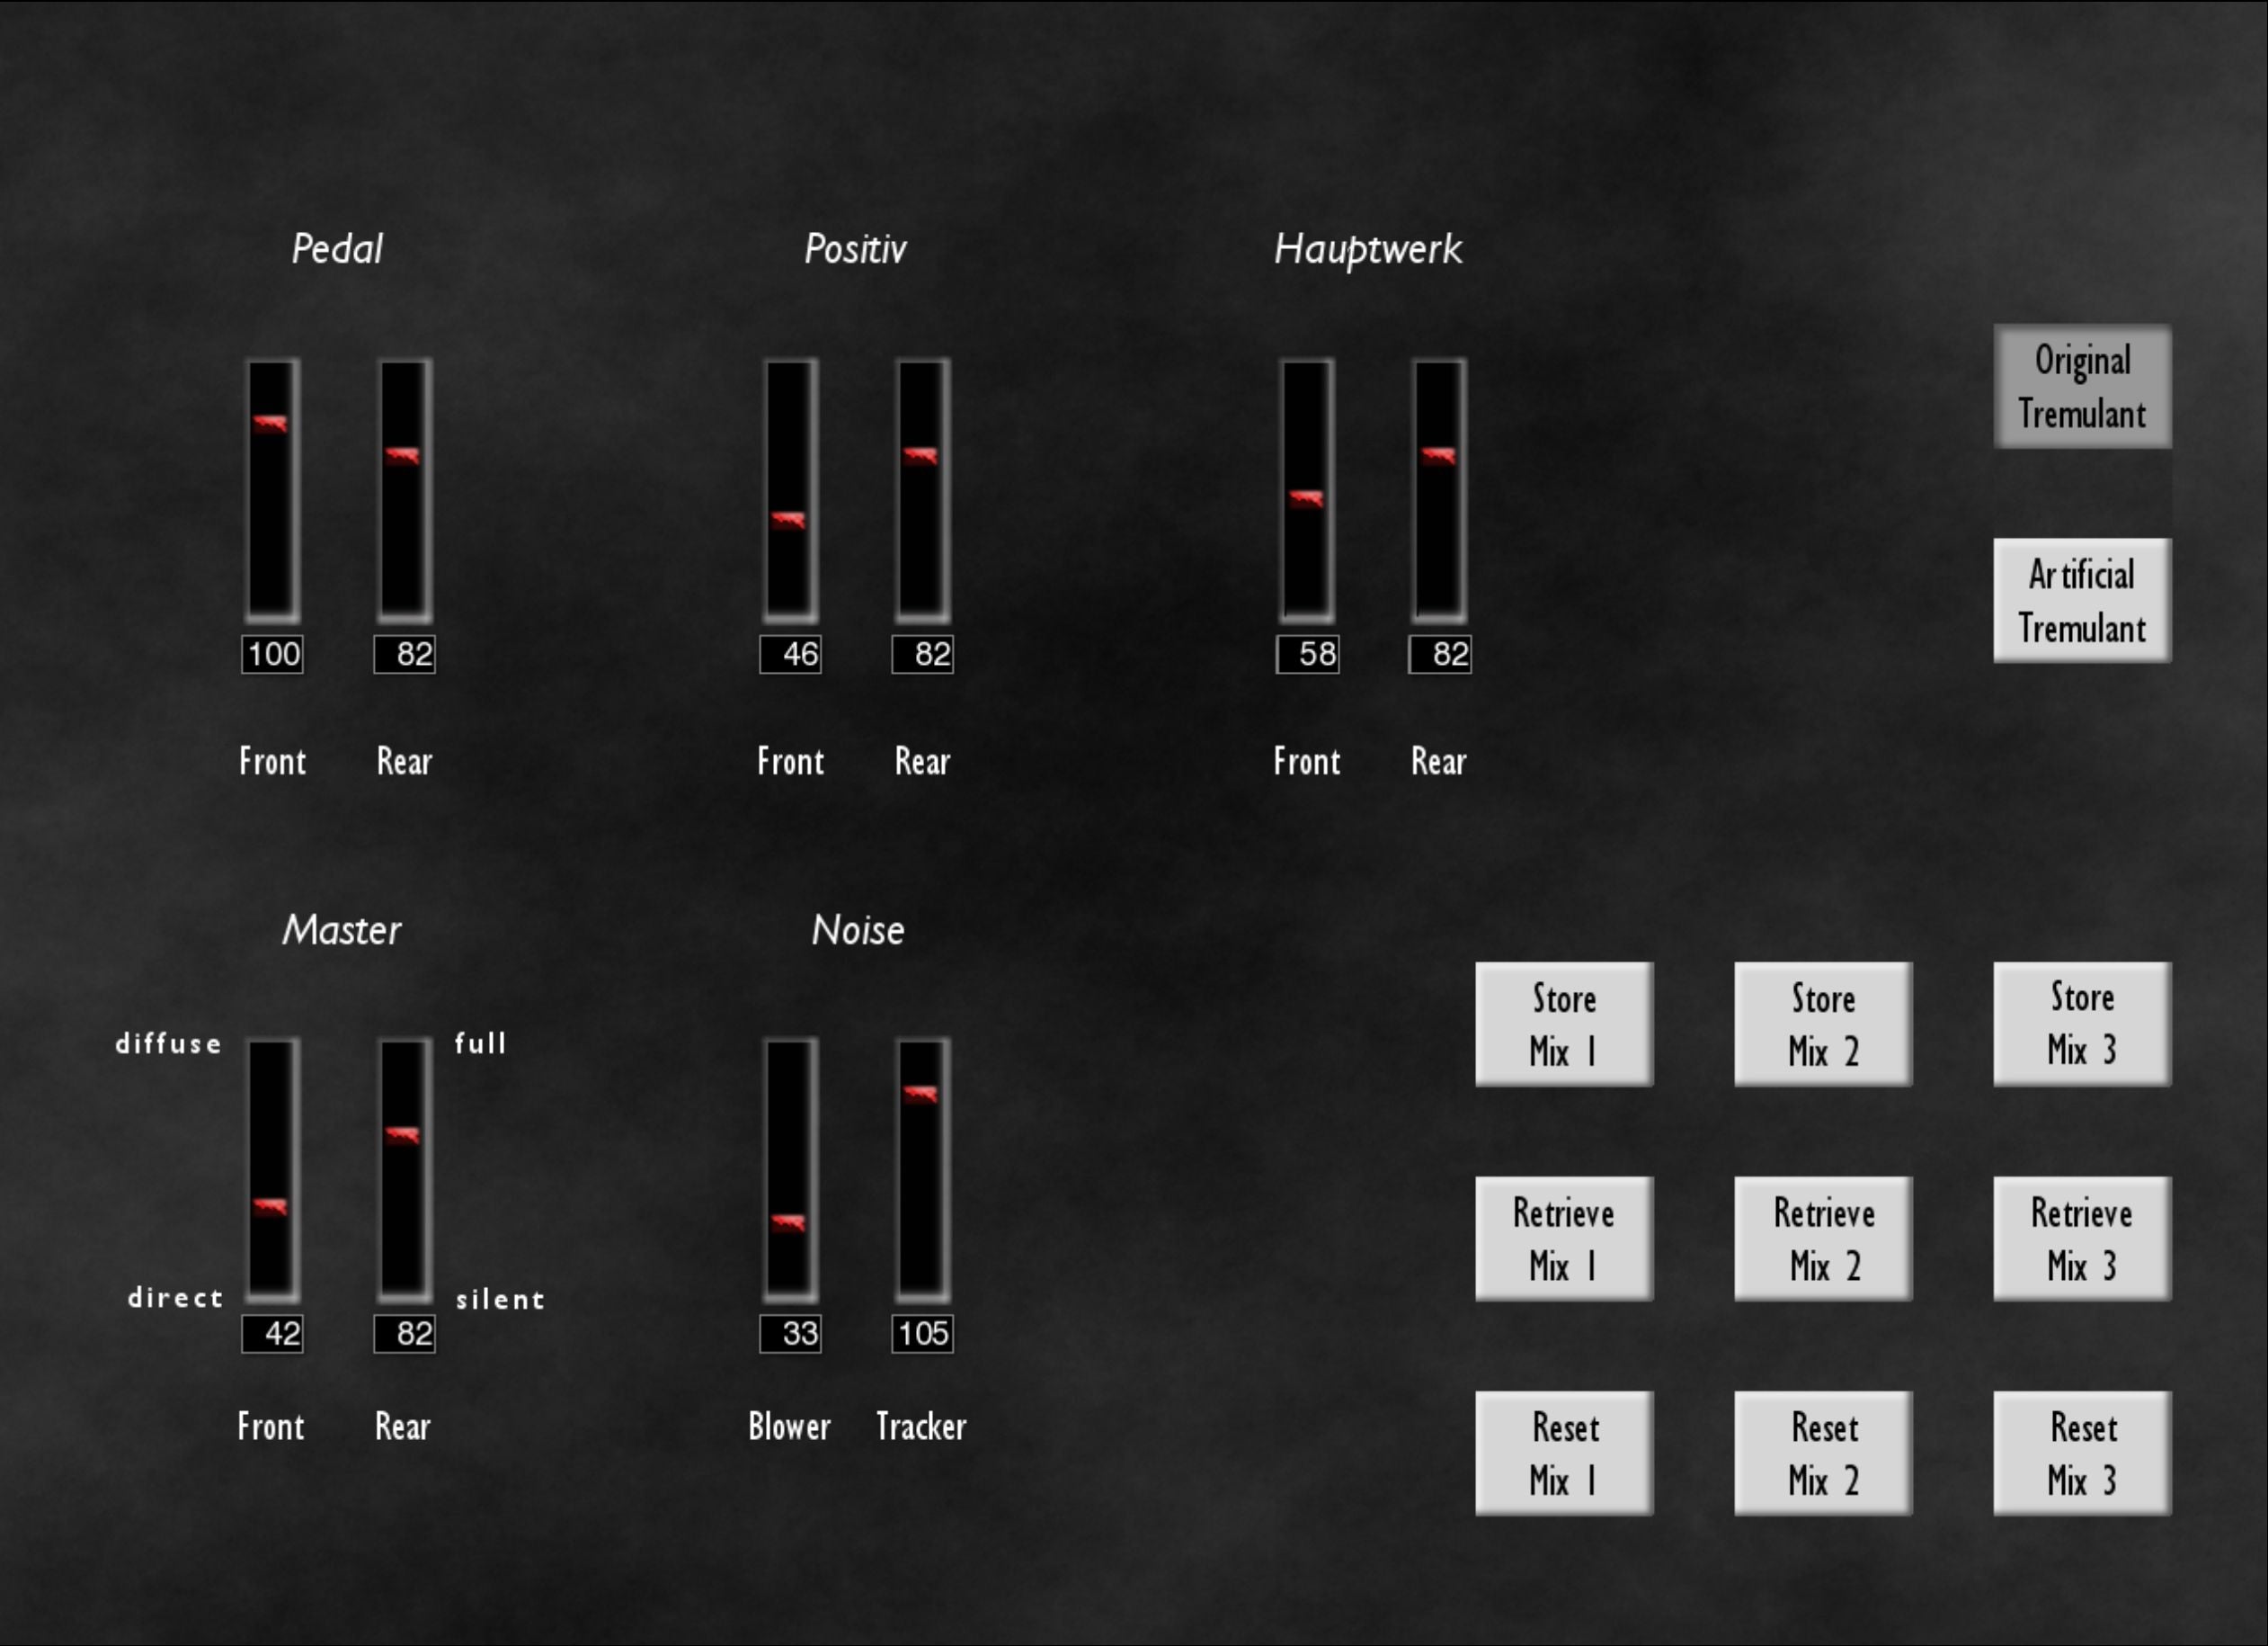Click the Noise Tracker slider handle
Screen dimensions: 2268x1646
[x=921, y=1094]
